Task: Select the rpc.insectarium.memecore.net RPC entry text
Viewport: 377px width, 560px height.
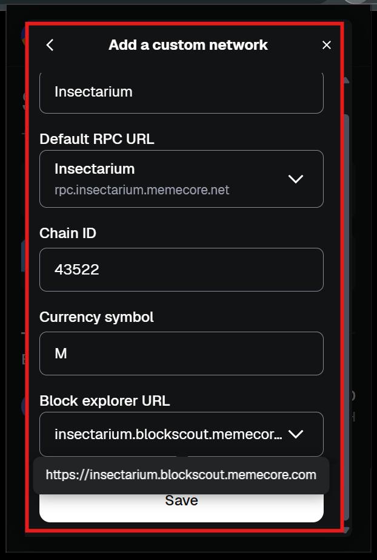Action: tap(142, 190)
